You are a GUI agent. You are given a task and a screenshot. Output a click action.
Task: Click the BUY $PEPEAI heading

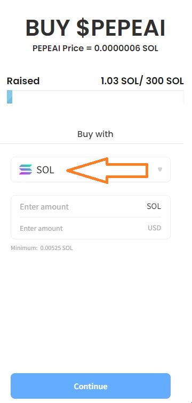click(x=95, y=28)
